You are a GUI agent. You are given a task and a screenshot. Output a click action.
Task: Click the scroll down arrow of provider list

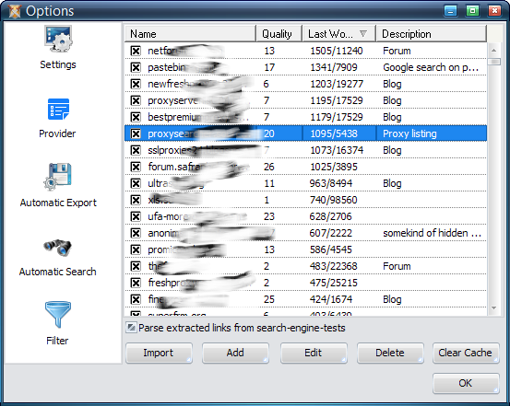(493, 307)
